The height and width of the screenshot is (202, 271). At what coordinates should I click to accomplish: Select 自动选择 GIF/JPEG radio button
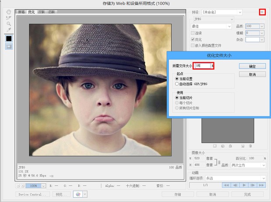pos(177,84)
